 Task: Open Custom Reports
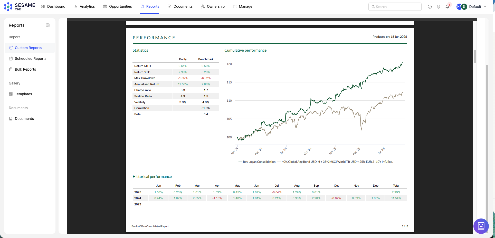click(x=30, y=48)
